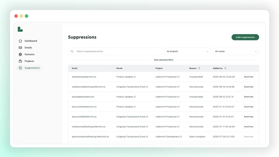Click the Lettermint logo icon
Screen dimensions: 279x157
pyautogui.click(x=20, y=29)
